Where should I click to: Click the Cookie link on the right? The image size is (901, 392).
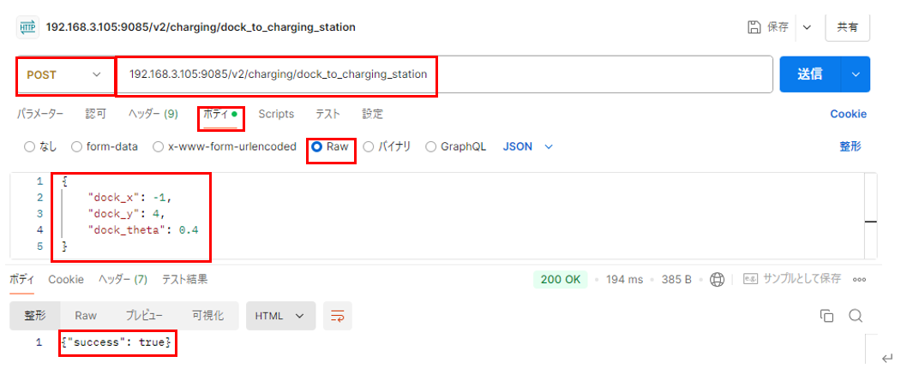(x=848, y=114)
